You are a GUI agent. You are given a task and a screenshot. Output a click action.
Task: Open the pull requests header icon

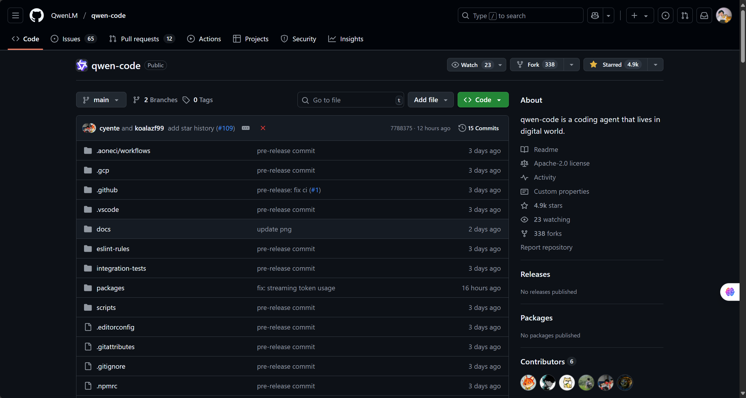685,16
